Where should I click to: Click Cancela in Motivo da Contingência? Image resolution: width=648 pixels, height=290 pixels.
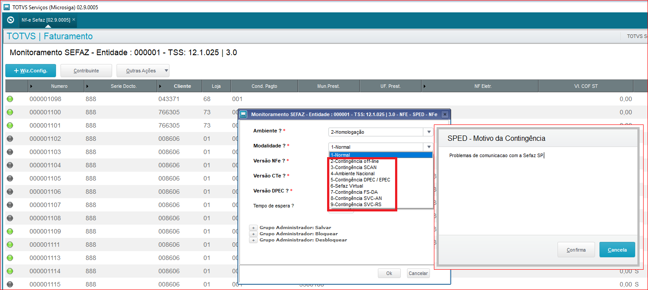click(617, 250)
